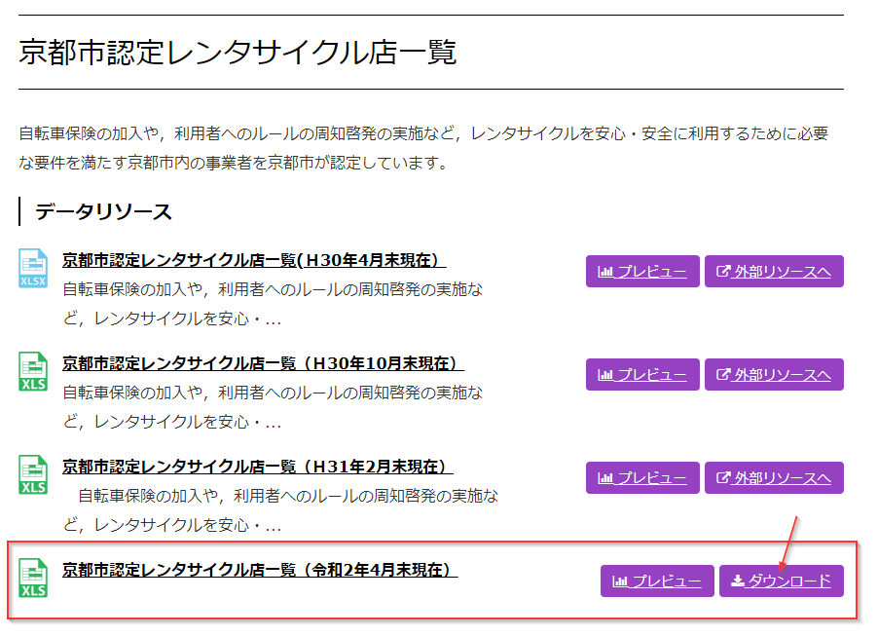Click the XLS file icon for the H30年10月末 resource
Viewport: 878px width, 637px height.
pyautogui.click(x=33, y=372)
